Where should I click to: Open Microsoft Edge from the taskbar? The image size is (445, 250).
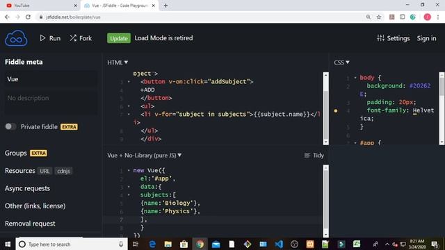pos(152,244)
